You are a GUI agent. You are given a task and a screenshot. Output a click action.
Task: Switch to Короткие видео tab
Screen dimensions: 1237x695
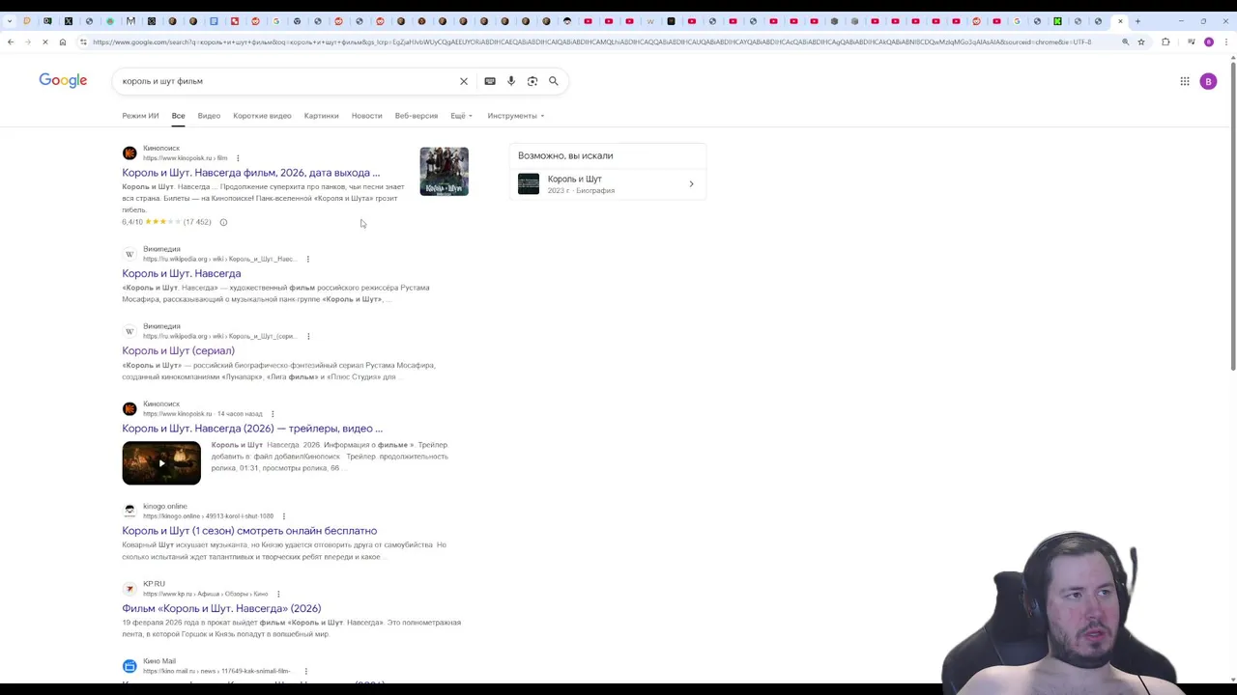(x=262, y=116)
